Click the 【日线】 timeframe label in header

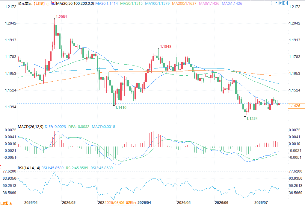point(39,4)
